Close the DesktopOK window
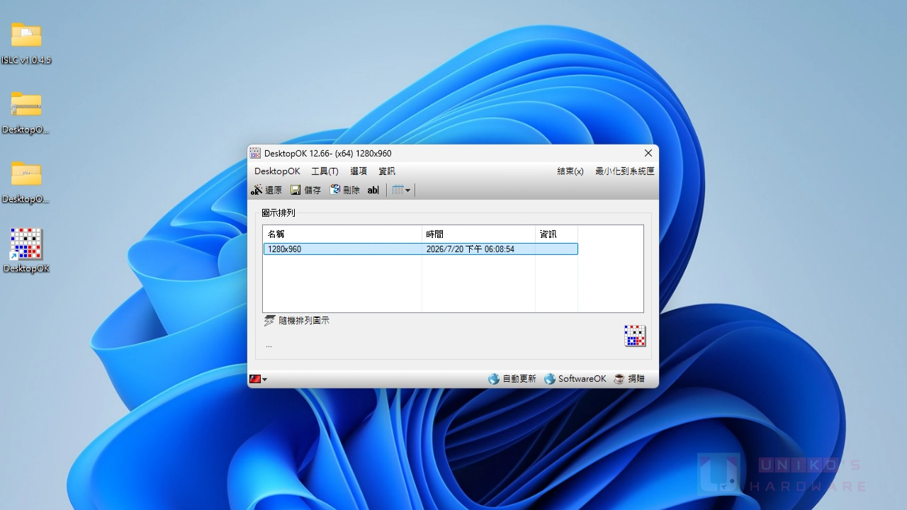Viewport: 907px width, 510px height. click(x=648, y=153)
